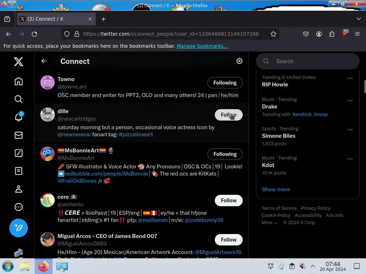Click the Firefox address bar URL
366x274 pixels.
point(171,34)
